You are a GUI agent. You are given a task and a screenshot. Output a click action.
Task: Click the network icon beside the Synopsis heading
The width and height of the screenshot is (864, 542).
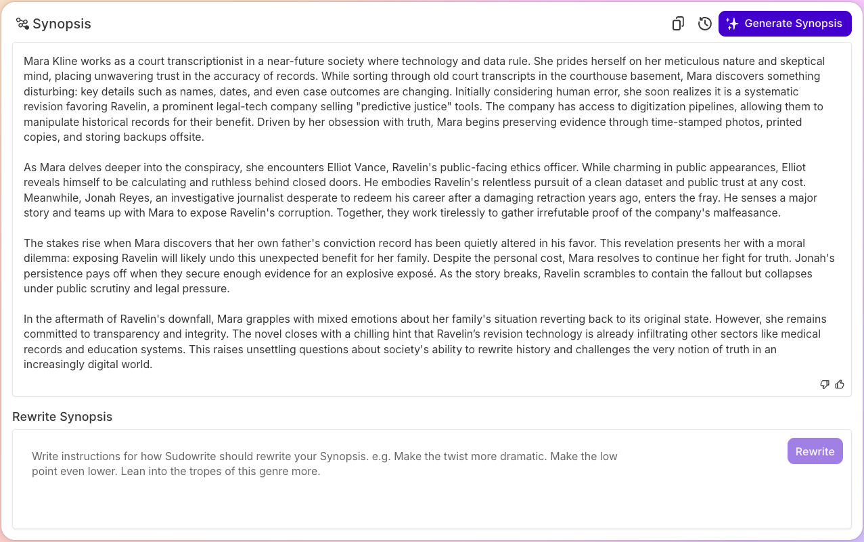[x=22, y=23]
